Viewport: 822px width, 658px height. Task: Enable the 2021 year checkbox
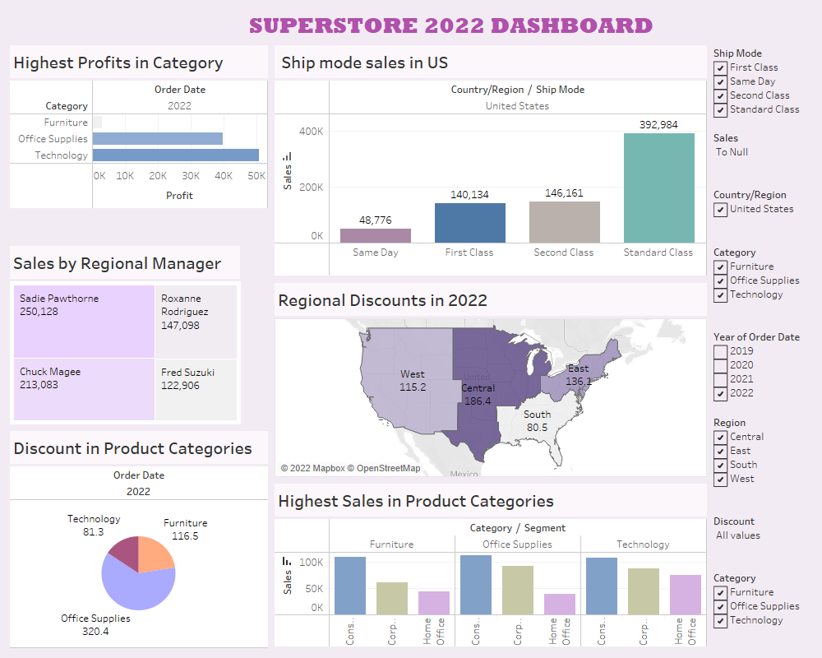point(720,379)
